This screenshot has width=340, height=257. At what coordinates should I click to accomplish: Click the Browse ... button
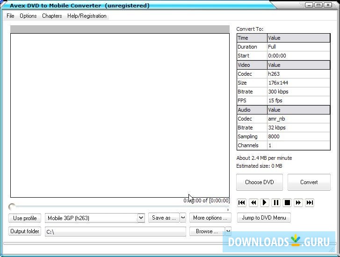coord(207,231)
